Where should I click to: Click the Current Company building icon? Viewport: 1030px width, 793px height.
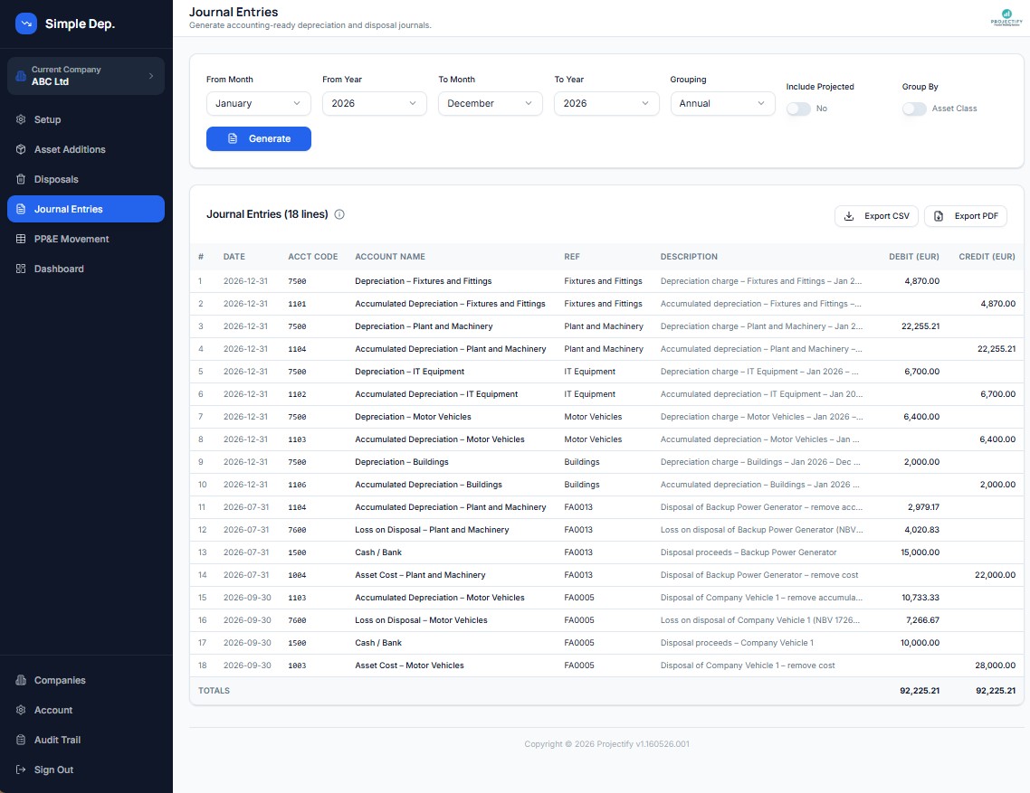pyautogui.click(x=21, y=75)
